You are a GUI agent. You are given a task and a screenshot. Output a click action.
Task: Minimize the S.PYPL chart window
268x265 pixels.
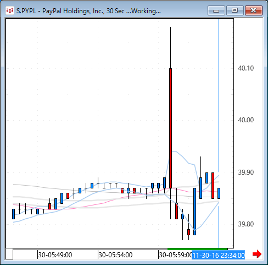coord(216,10)
